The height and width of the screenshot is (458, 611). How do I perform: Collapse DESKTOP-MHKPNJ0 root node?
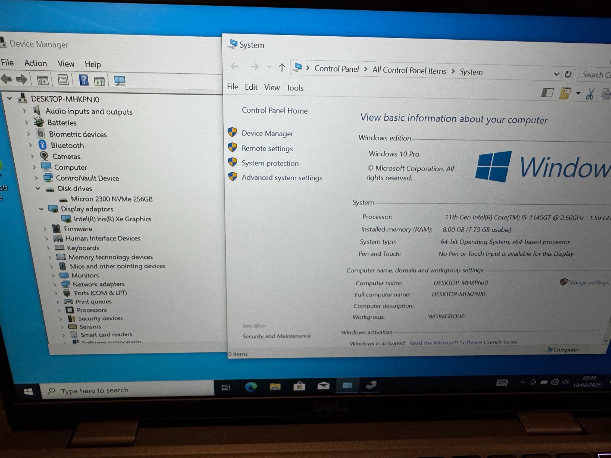(x=10, y=98)
